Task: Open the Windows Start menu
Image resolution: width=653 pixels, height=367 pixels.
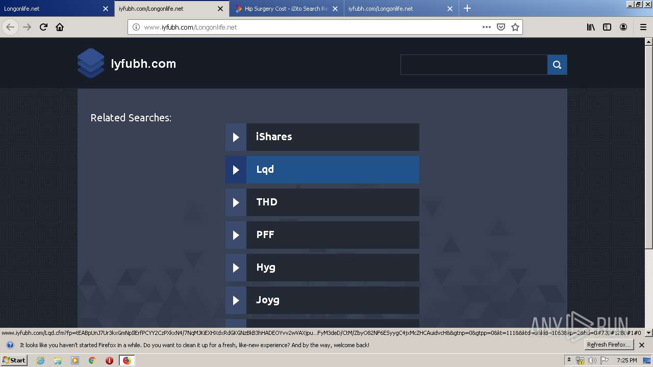Action: point(14,360)
